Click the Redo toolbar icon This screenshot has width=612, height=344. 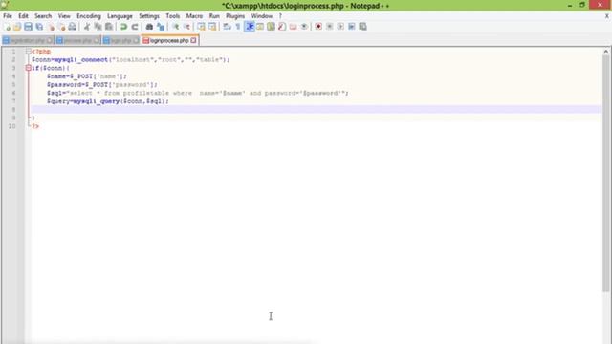click(134, 27)
